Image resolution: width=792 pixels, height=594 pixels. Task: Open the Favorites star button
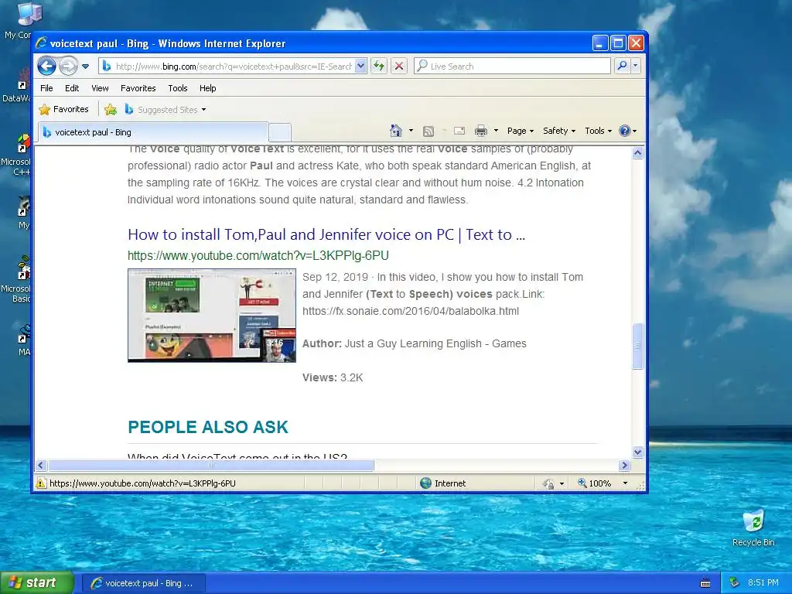64,109
